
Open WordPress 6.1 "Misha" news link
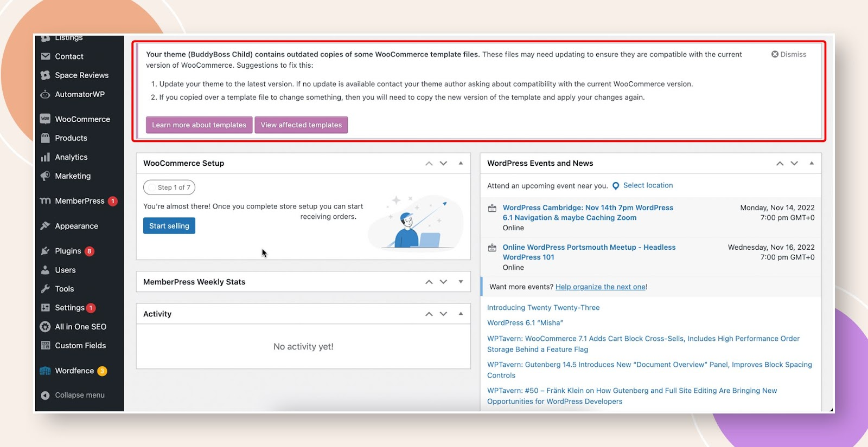(525, 323)
